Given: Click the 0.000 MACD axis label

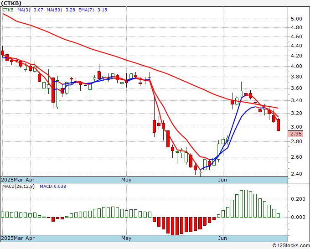Looking at the screenshot, I should [298, 217].
